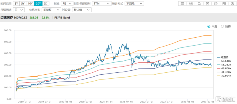Export chart data to XLS
The width and height of the screenshot is (237, 104).
point(191,3)
